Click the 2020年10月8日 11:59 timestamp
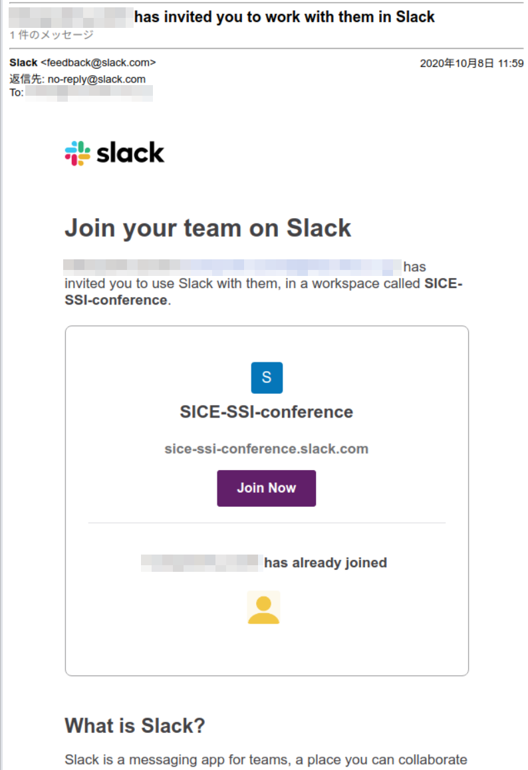Viewport: 528px width, 770px height. tap(471, 64)
